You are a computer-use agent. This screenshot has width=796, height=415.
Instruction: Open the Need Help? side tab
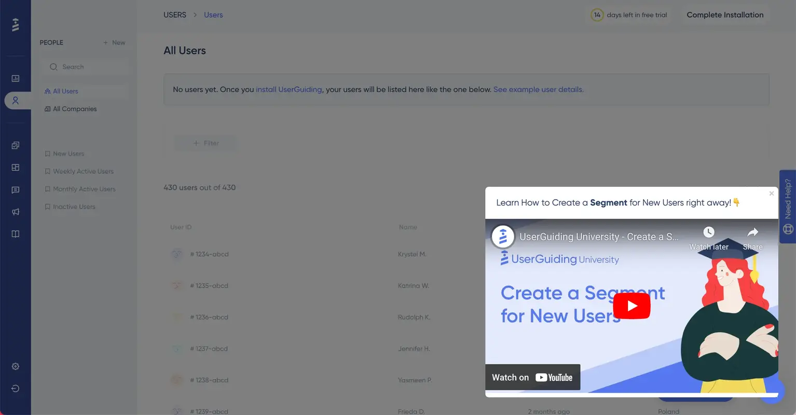tap(788, 206)
